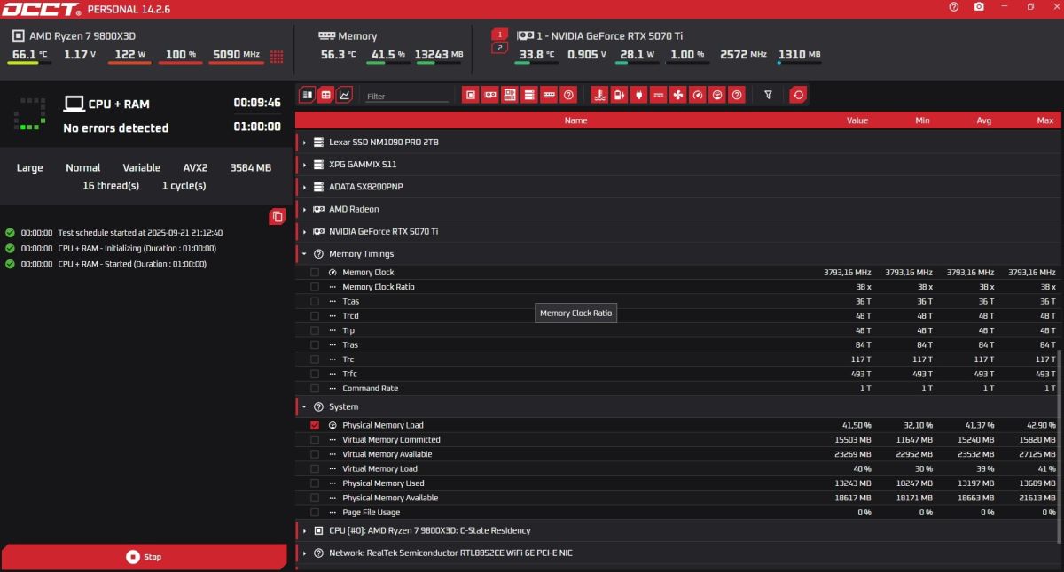This screenshot has width=1064, height=572.
Task: Toggle the usage load filter icon
Action: 716,95
